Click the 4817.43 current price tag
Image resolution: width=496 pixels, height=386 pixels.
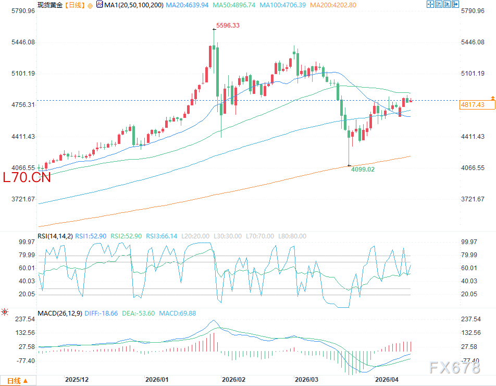coord(473,105)
